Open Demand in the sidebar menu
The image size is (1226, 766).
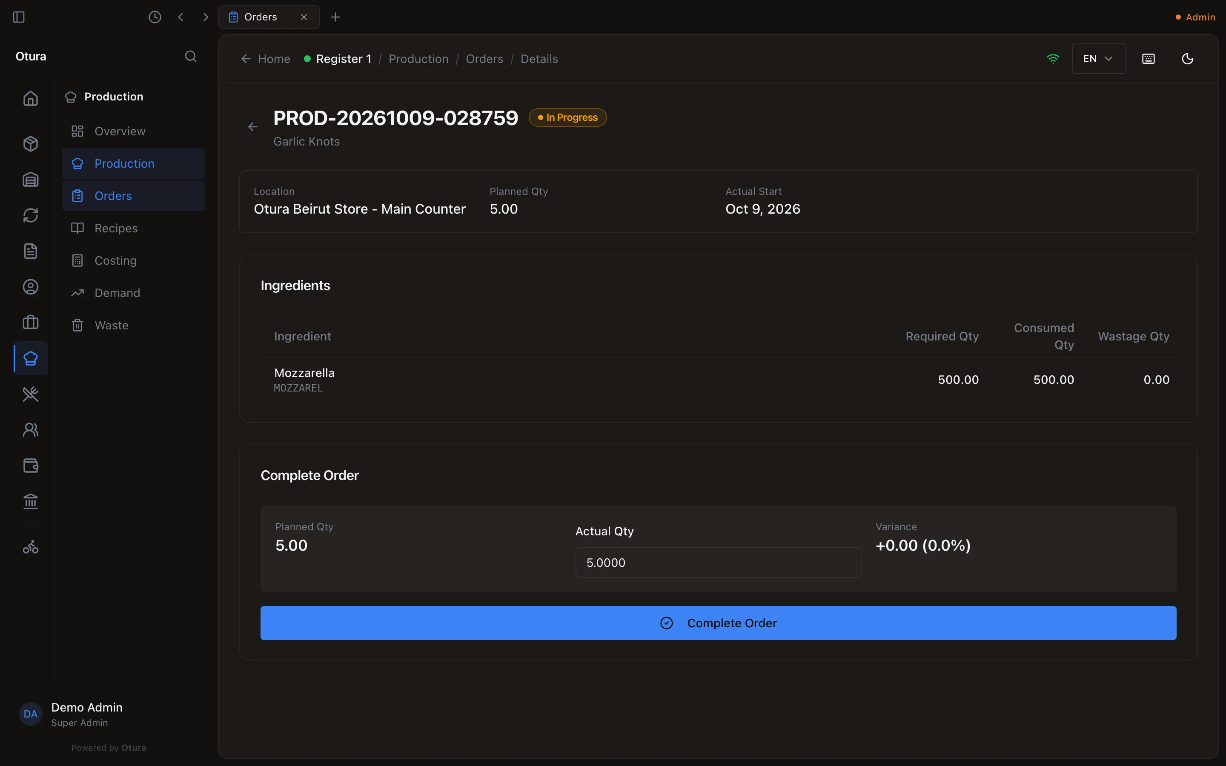(x=134, y=293)
